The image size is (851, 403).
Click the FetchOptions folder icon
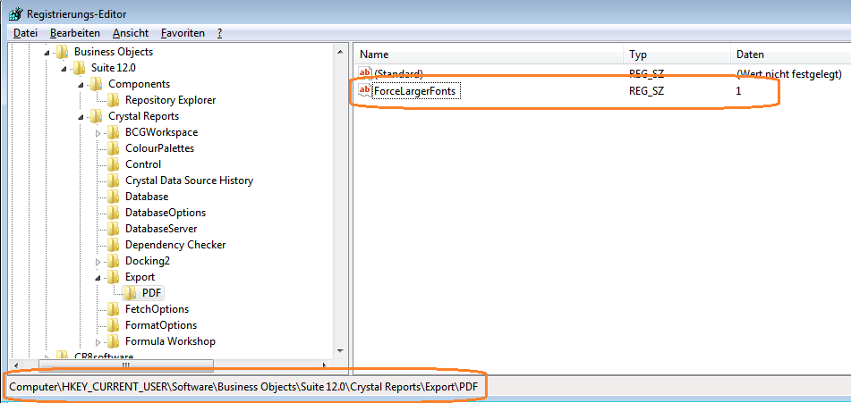113,309
